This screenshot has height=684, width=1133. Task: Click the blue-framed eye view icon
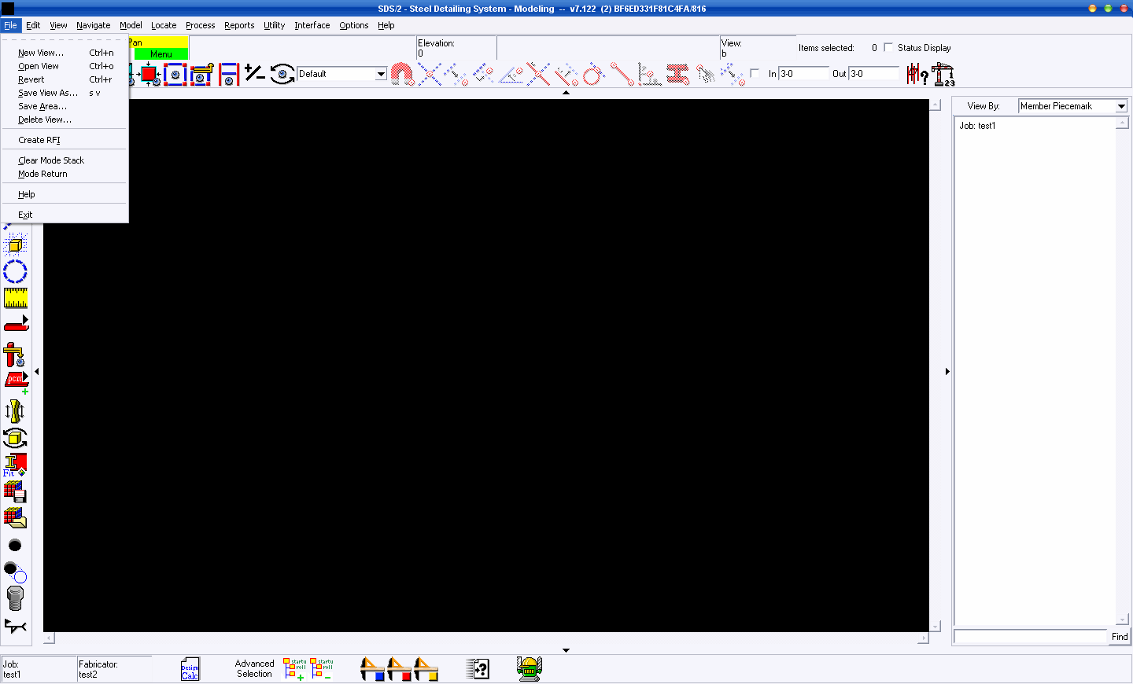point(175,74)
